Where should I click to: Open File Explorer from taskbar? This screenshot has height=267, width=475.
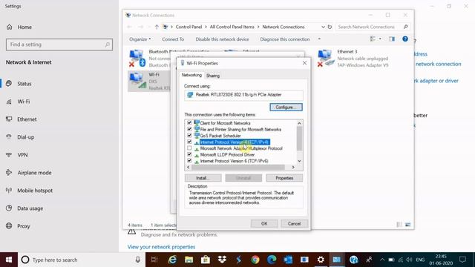coord(189,260)
